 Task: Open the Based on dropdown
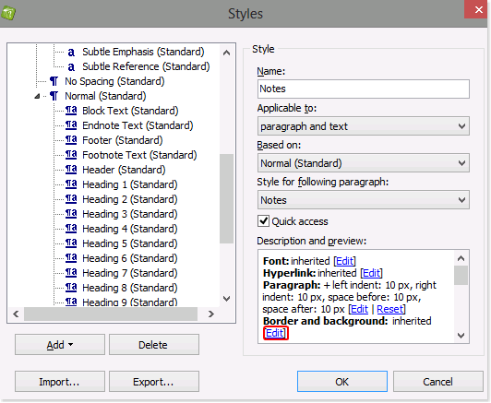364,162
